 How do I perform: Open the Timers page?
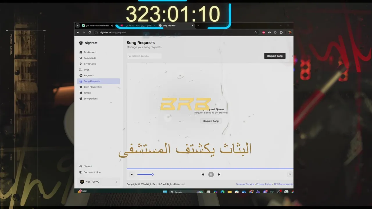(99, 93)
